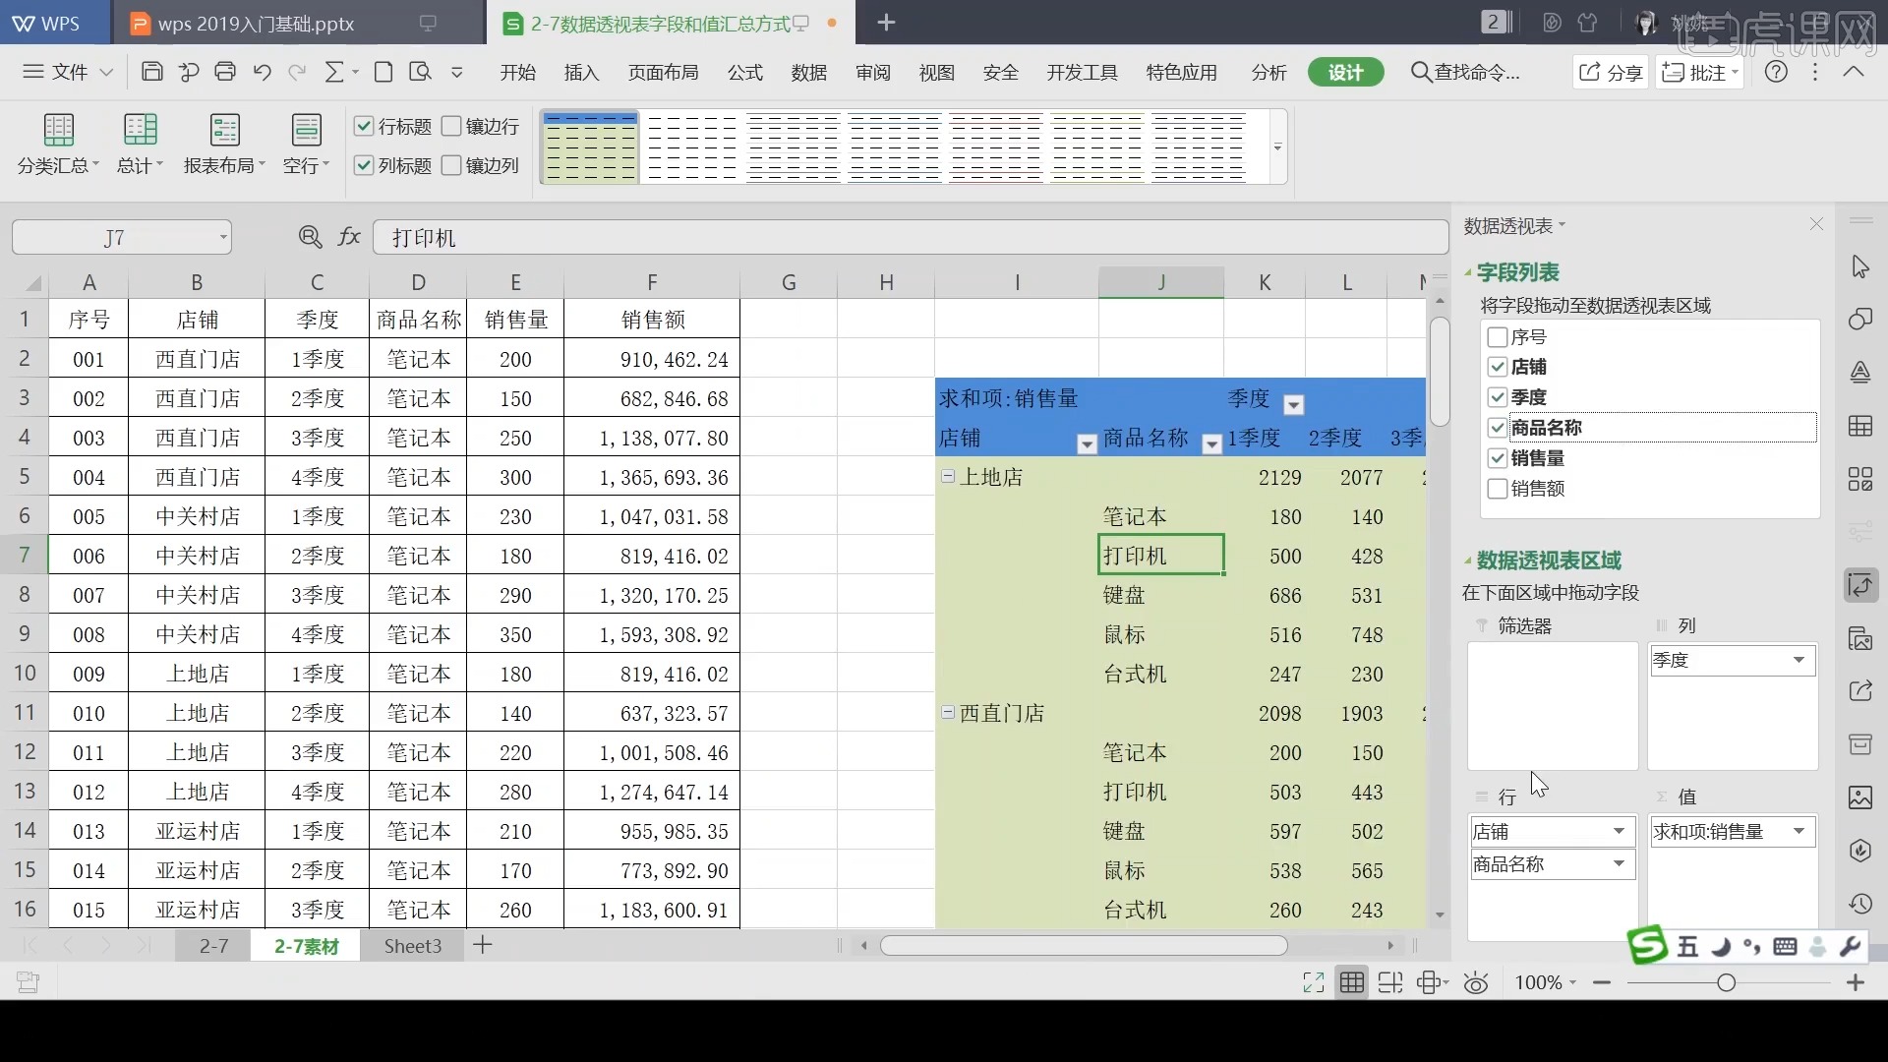Image resolution: width=1888 pixels, height=1062 pixels.
Task: Open the zoom percentage dropdown
Action: click(1545, 982)
